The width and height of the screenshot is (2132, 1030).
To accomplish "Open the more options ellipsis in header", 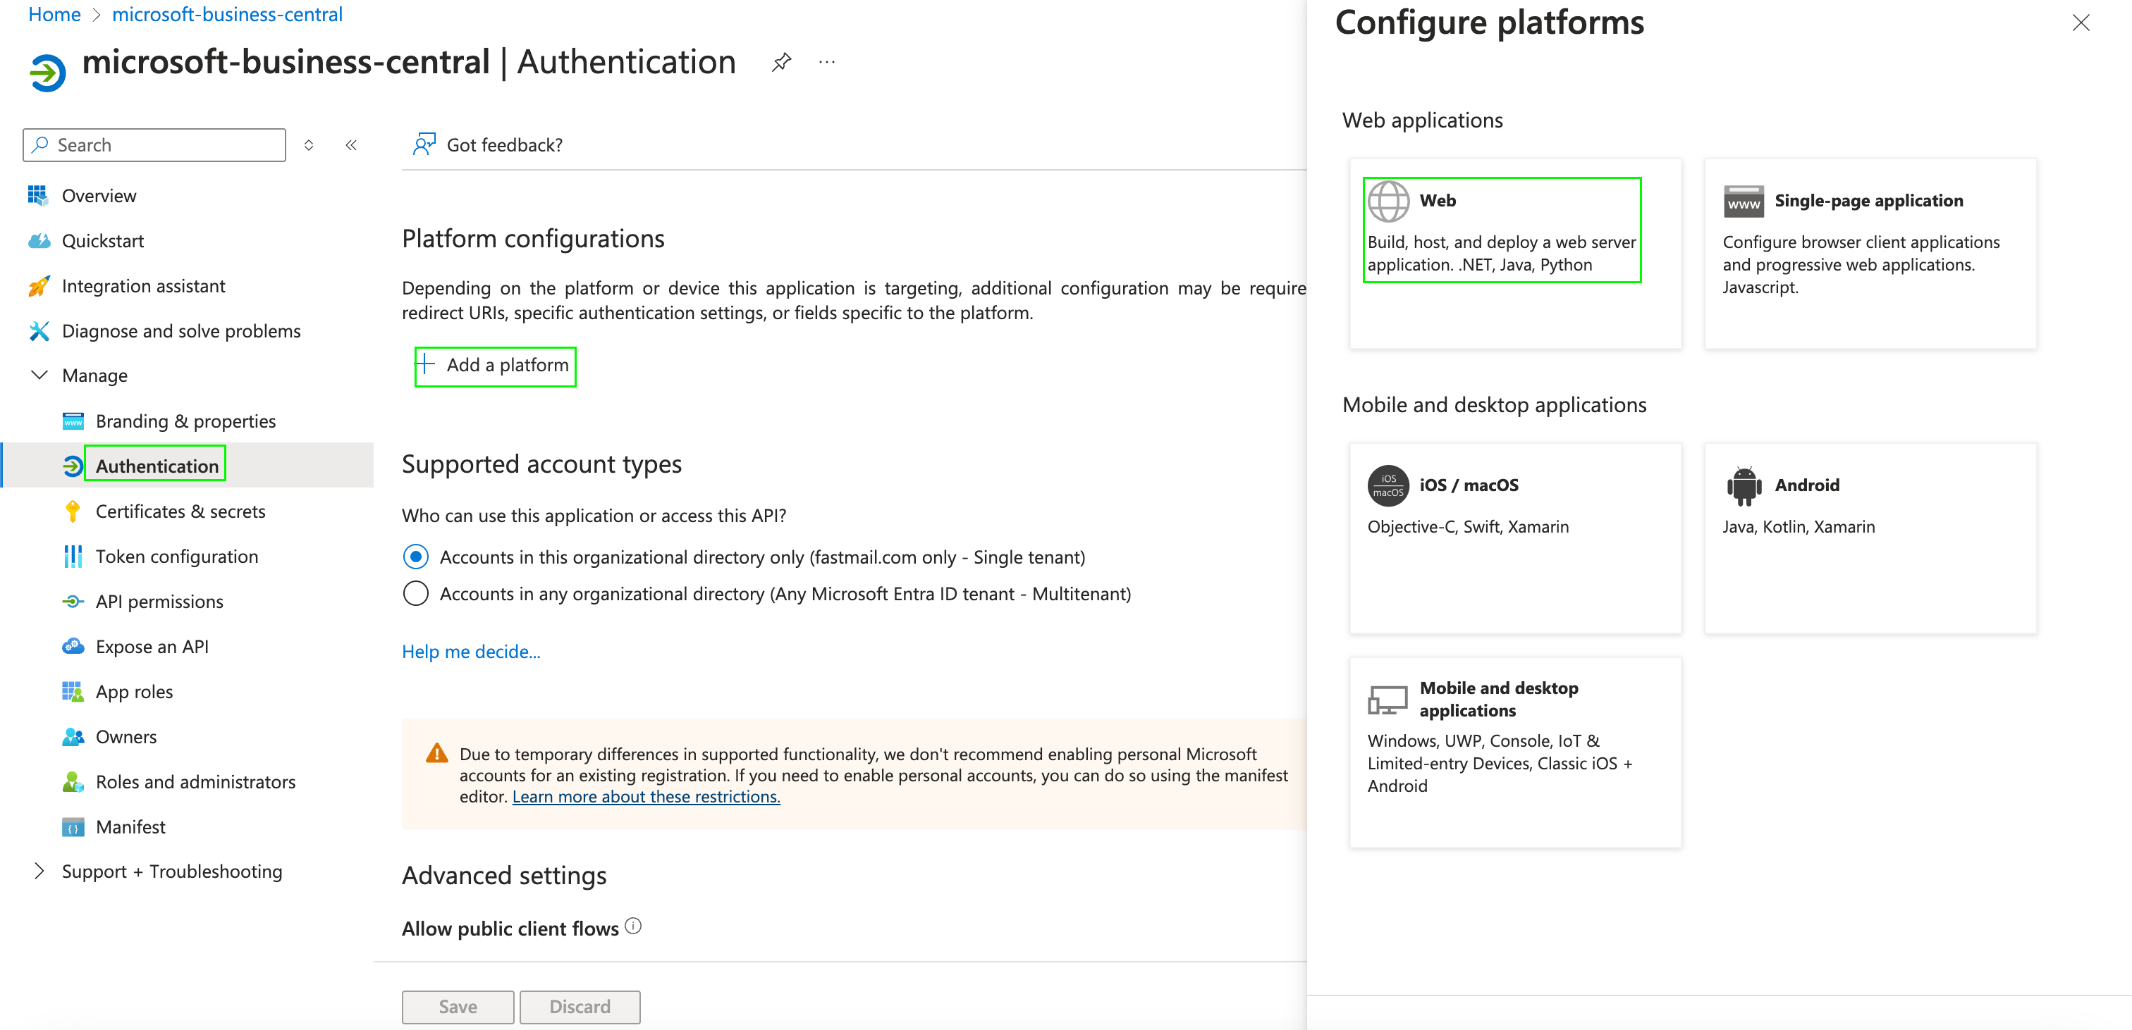I will pos(827,62).
